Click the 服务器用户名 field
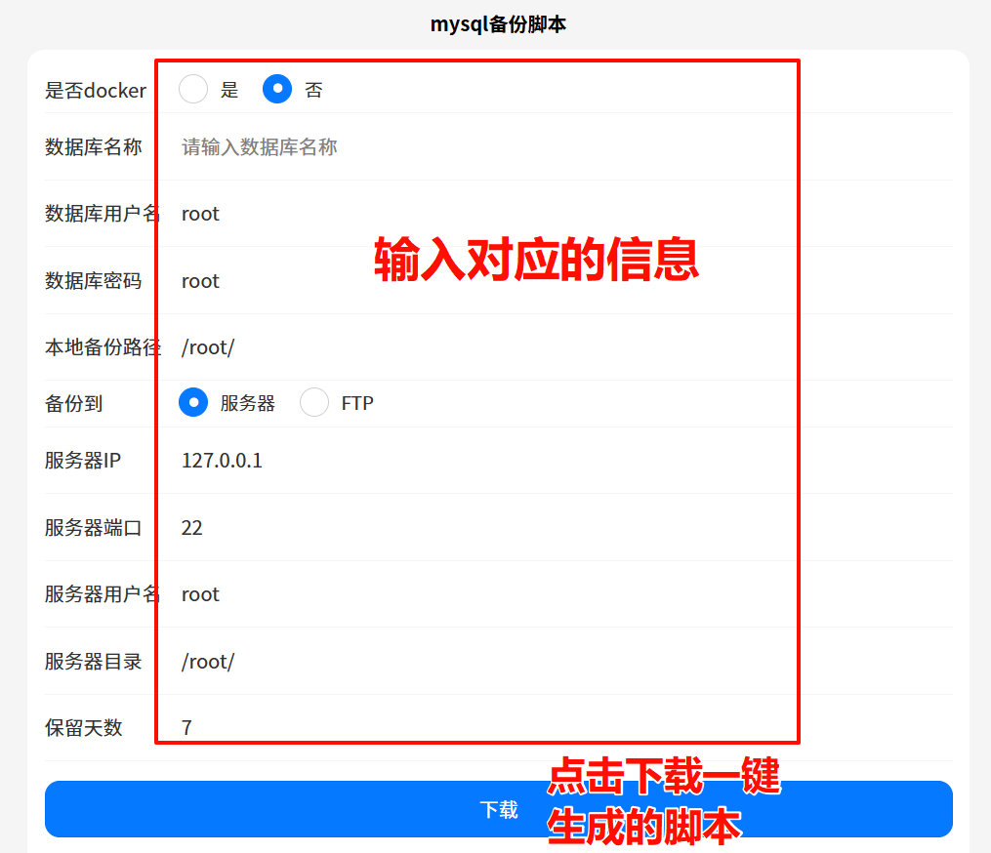This screenshot has width=991, height=853. point(567,594)
